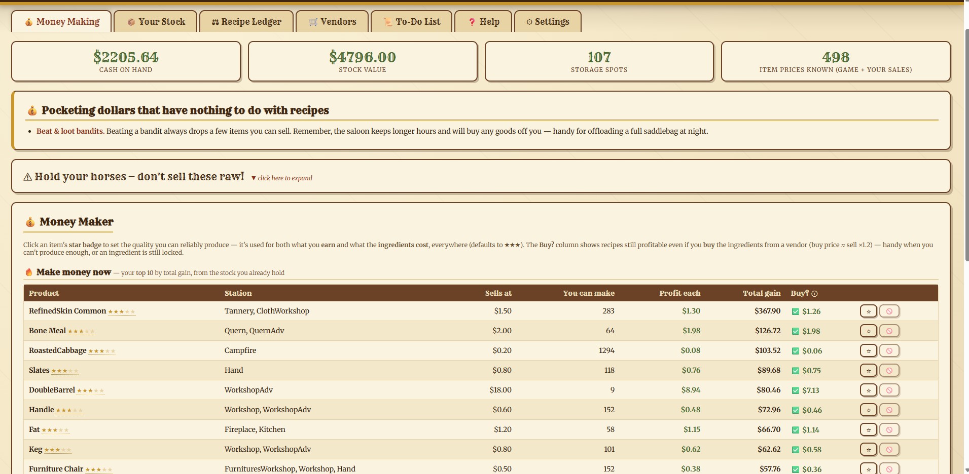Star the Fat product row
Image resolution: width=969 pixels, height=474 pixels.
(869, 429)
